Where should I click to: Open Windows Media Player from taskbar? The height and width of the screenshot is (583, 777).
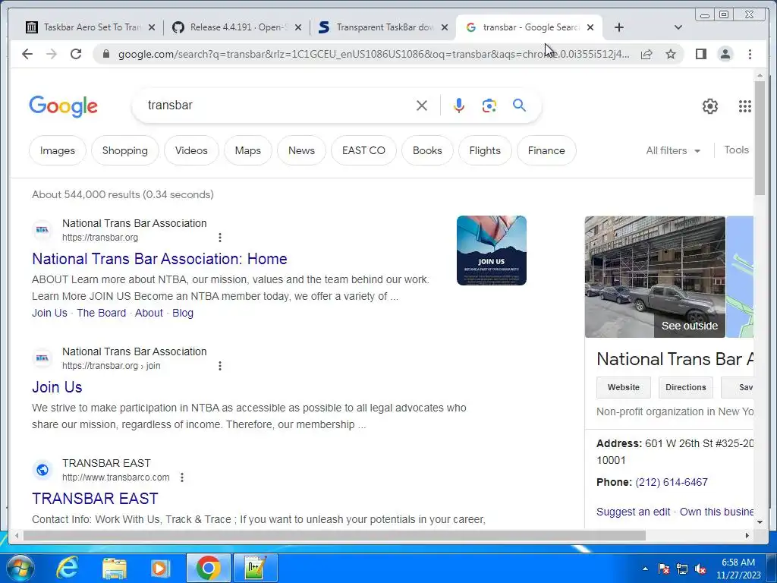[160, 568]
